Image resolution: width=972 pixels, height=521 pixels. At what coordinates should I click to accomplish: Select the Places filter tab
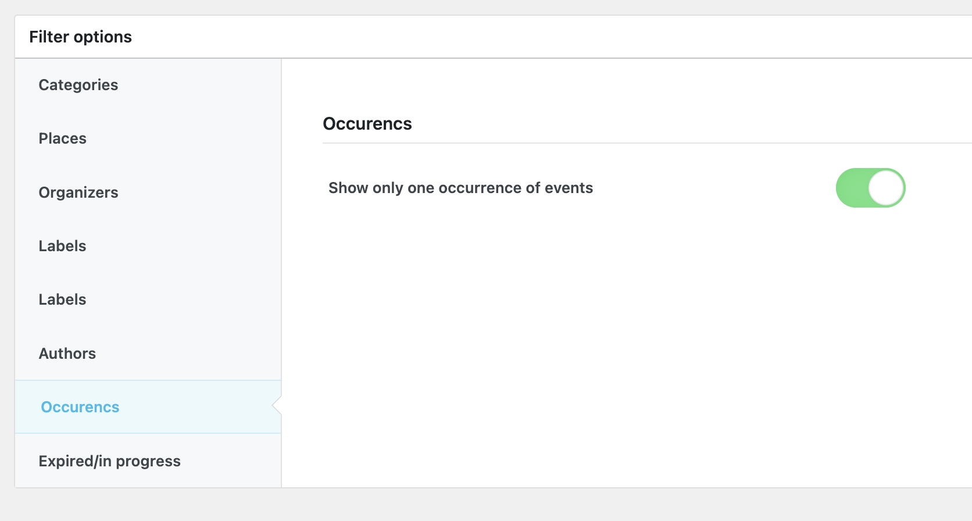coord(148,138)
